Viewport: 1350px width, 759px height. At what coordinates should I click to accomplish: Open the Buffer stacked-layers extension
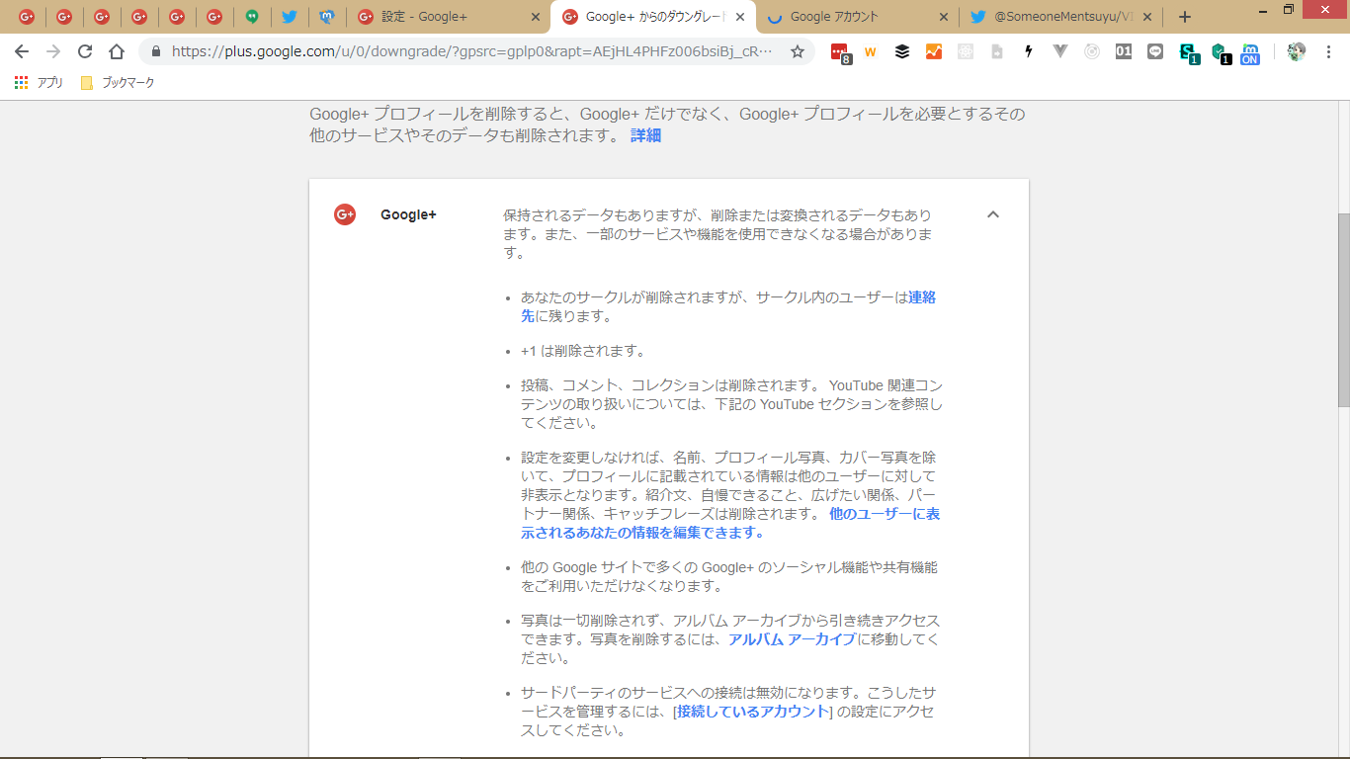[901, 51]
